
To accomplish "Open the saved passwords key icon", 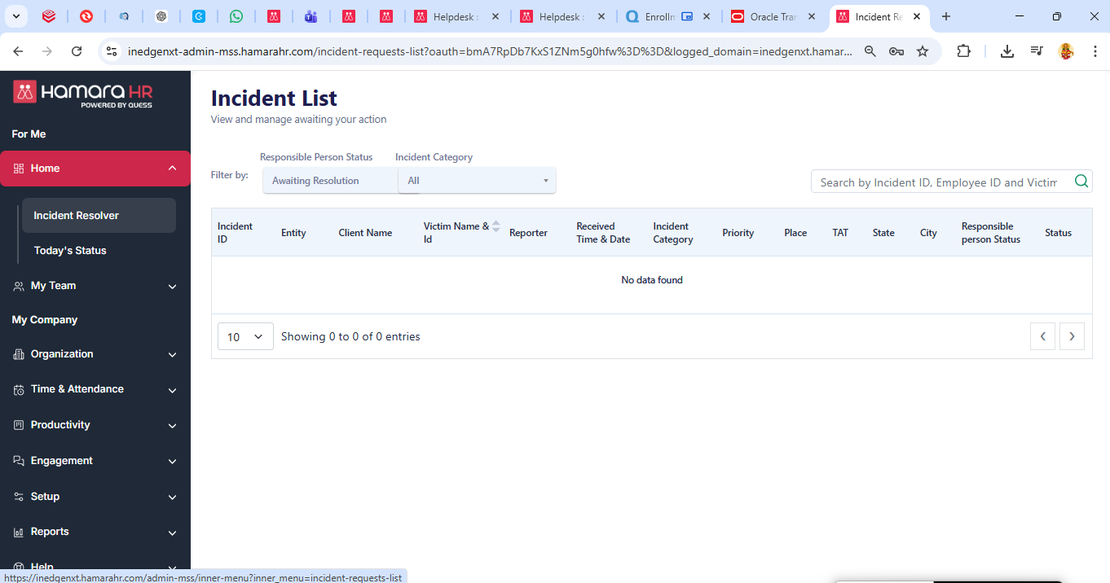I will (896, 51).
